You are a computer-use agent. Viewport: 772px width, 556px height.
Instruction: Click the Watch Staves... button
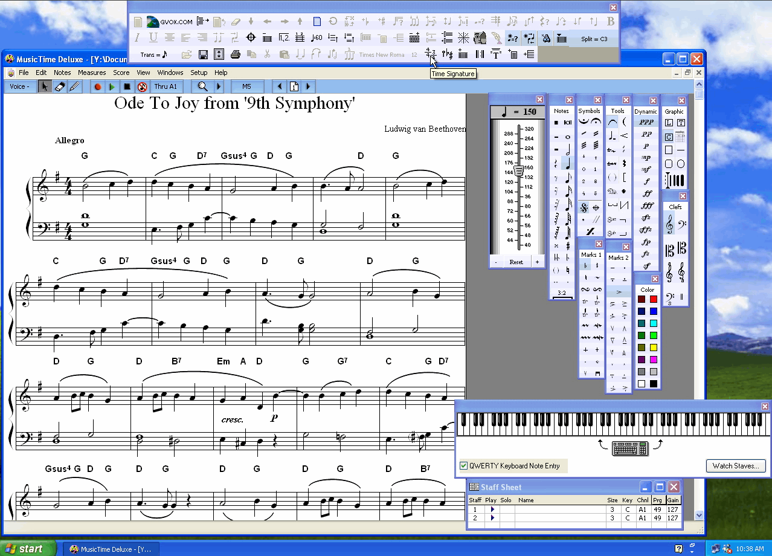736,466
